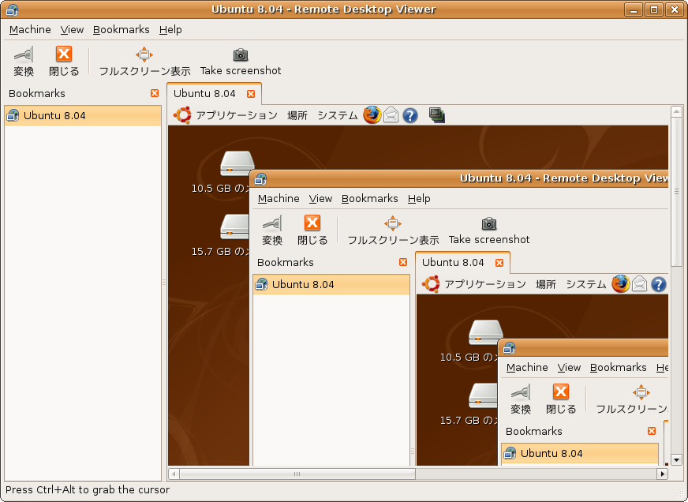688x502 pixels.
Task: Close Bookmarks panel in second-level nested window
Action: (403, 262)
